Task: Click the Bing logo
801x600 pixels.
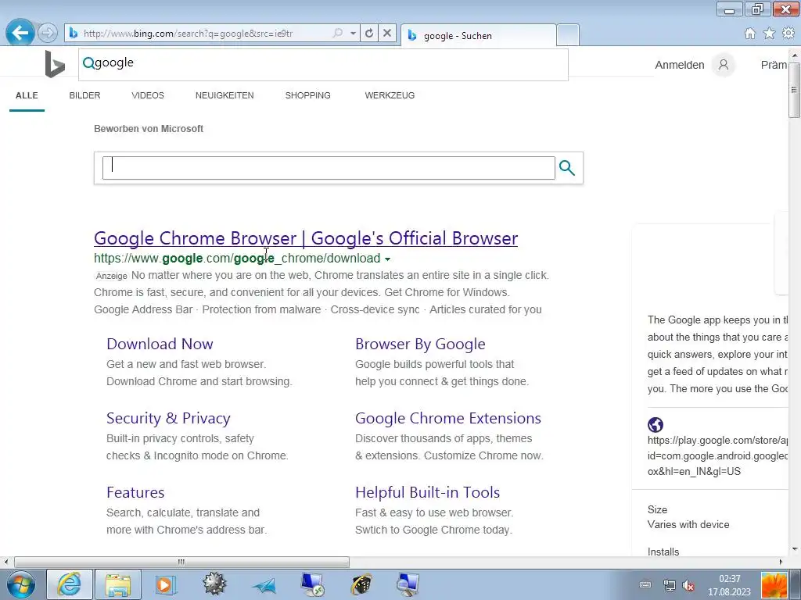Action: (55, 64)
